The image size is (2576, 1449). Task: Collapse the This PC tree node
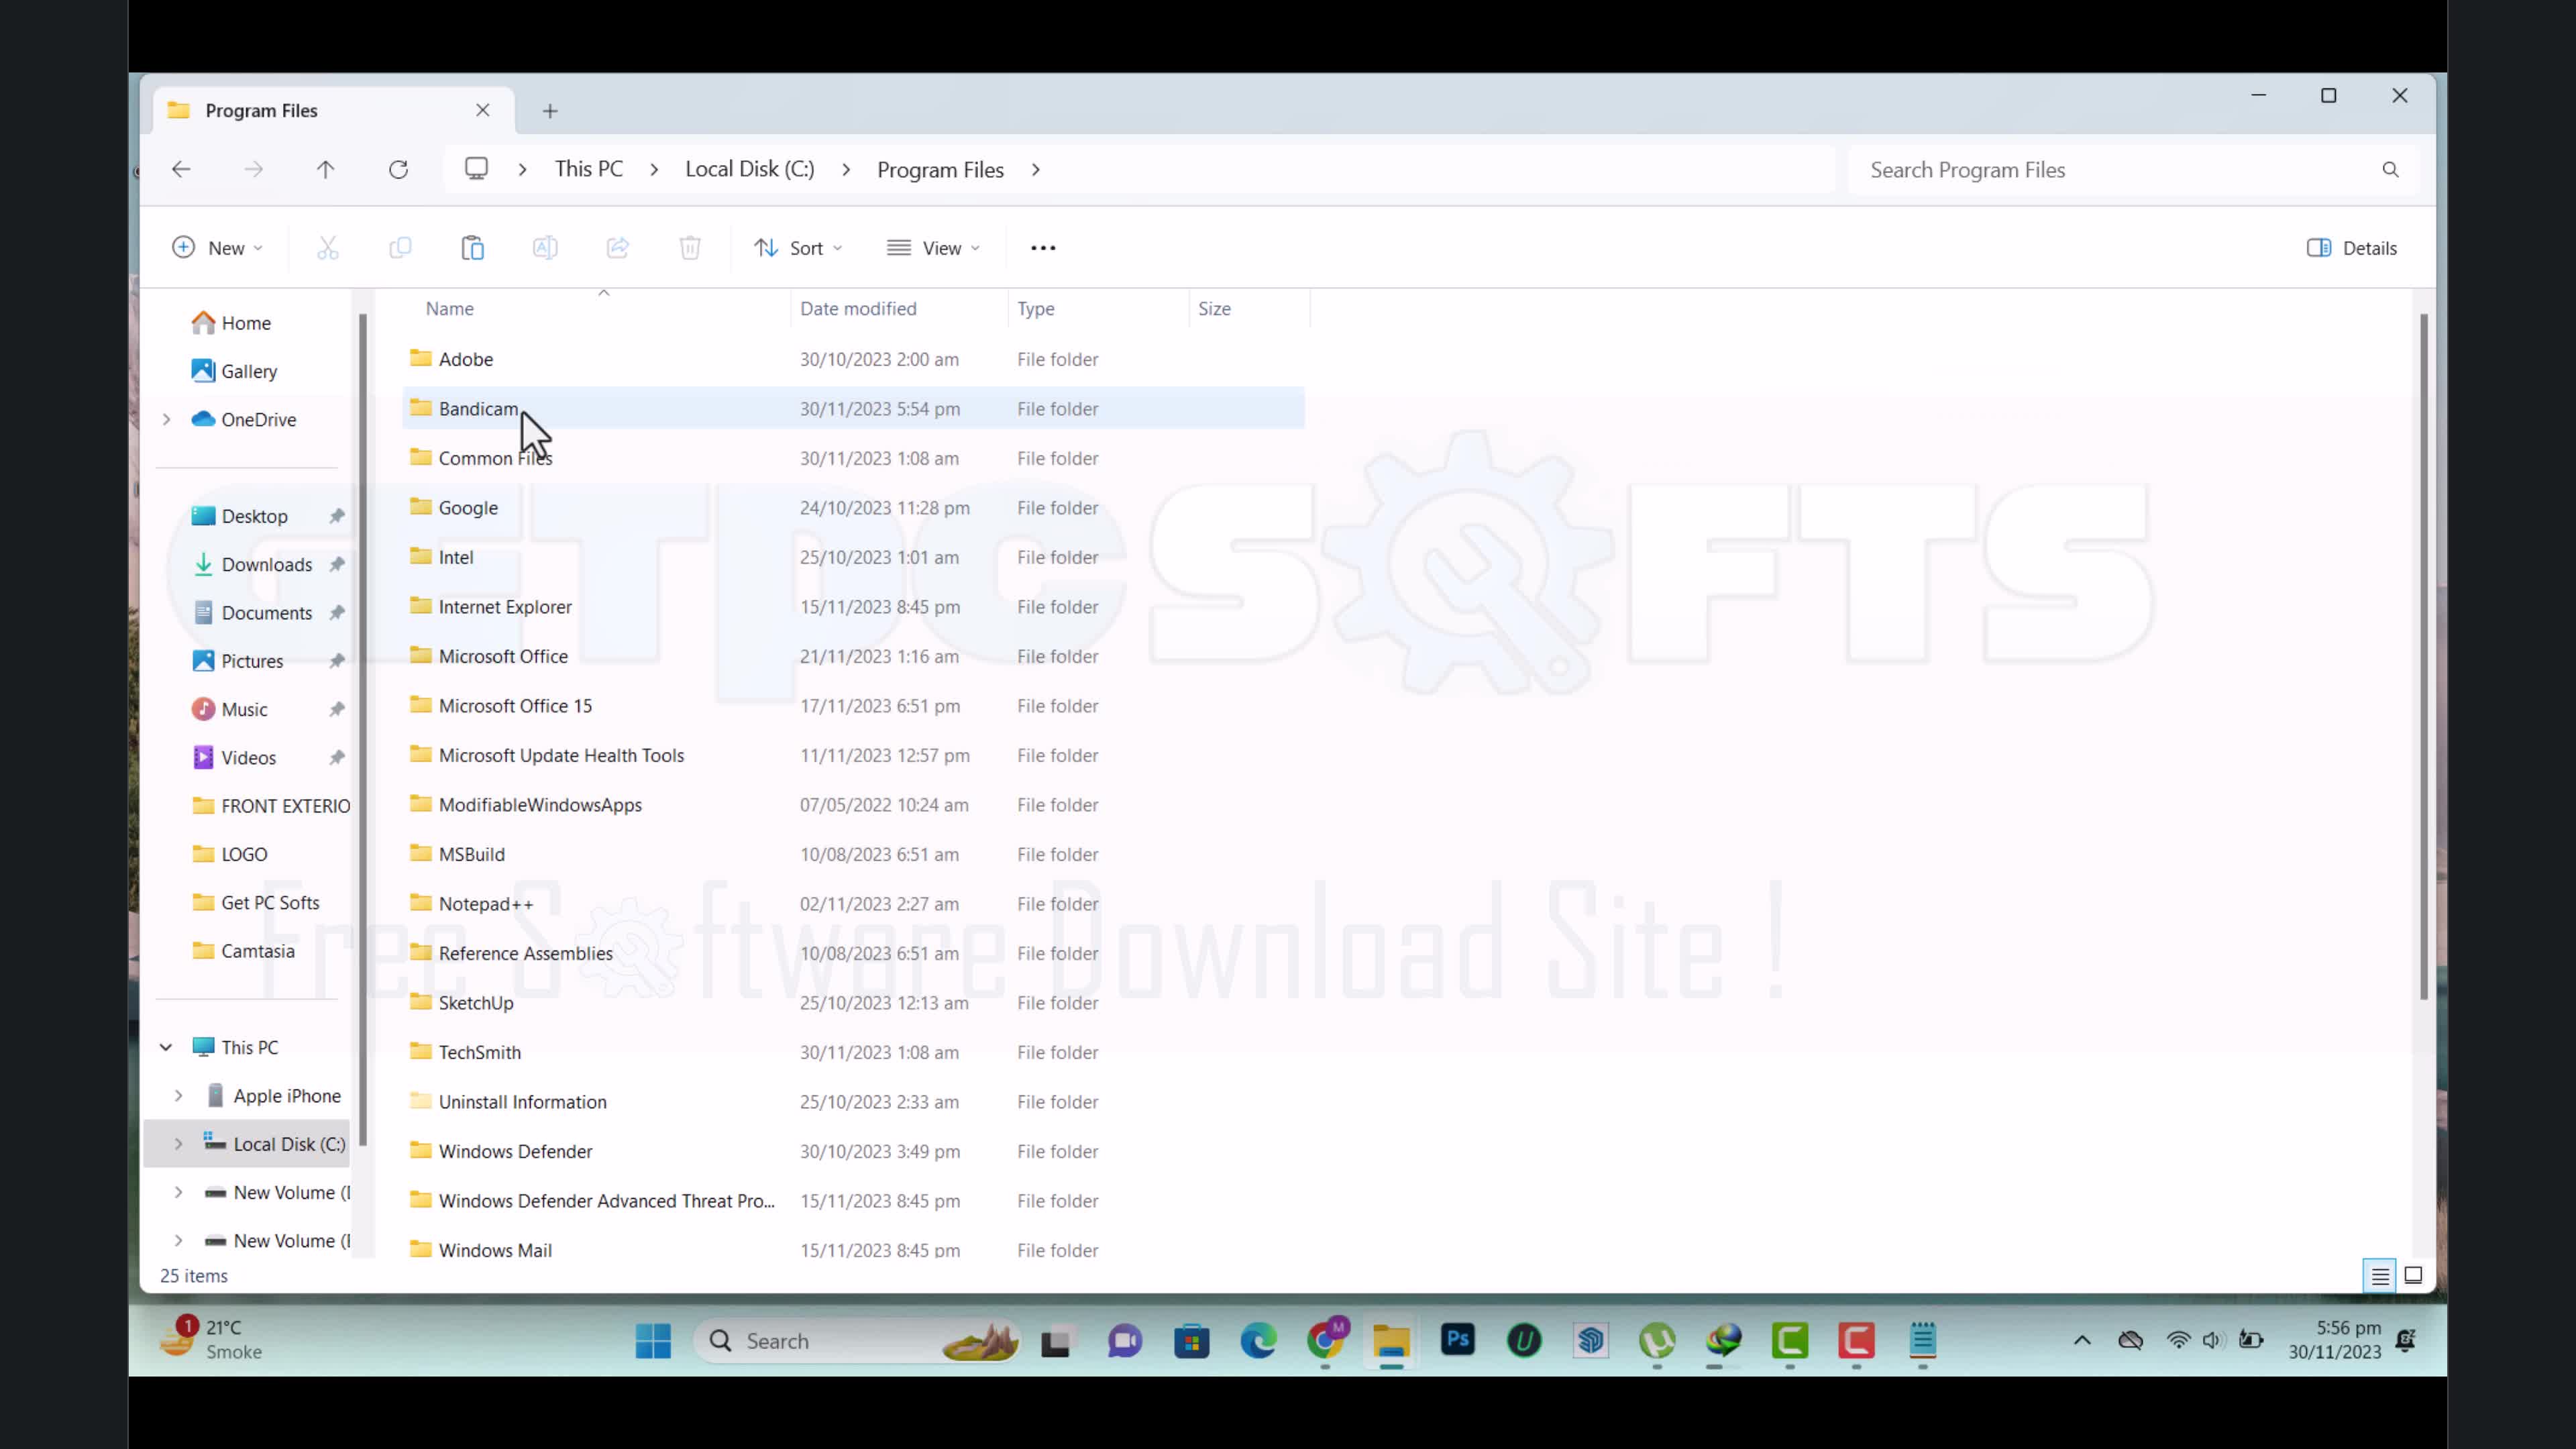pos(166,1047)
